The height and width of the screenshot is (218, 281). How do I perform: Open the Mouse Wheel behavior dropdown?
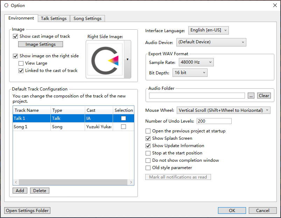(x=223, y=110)
